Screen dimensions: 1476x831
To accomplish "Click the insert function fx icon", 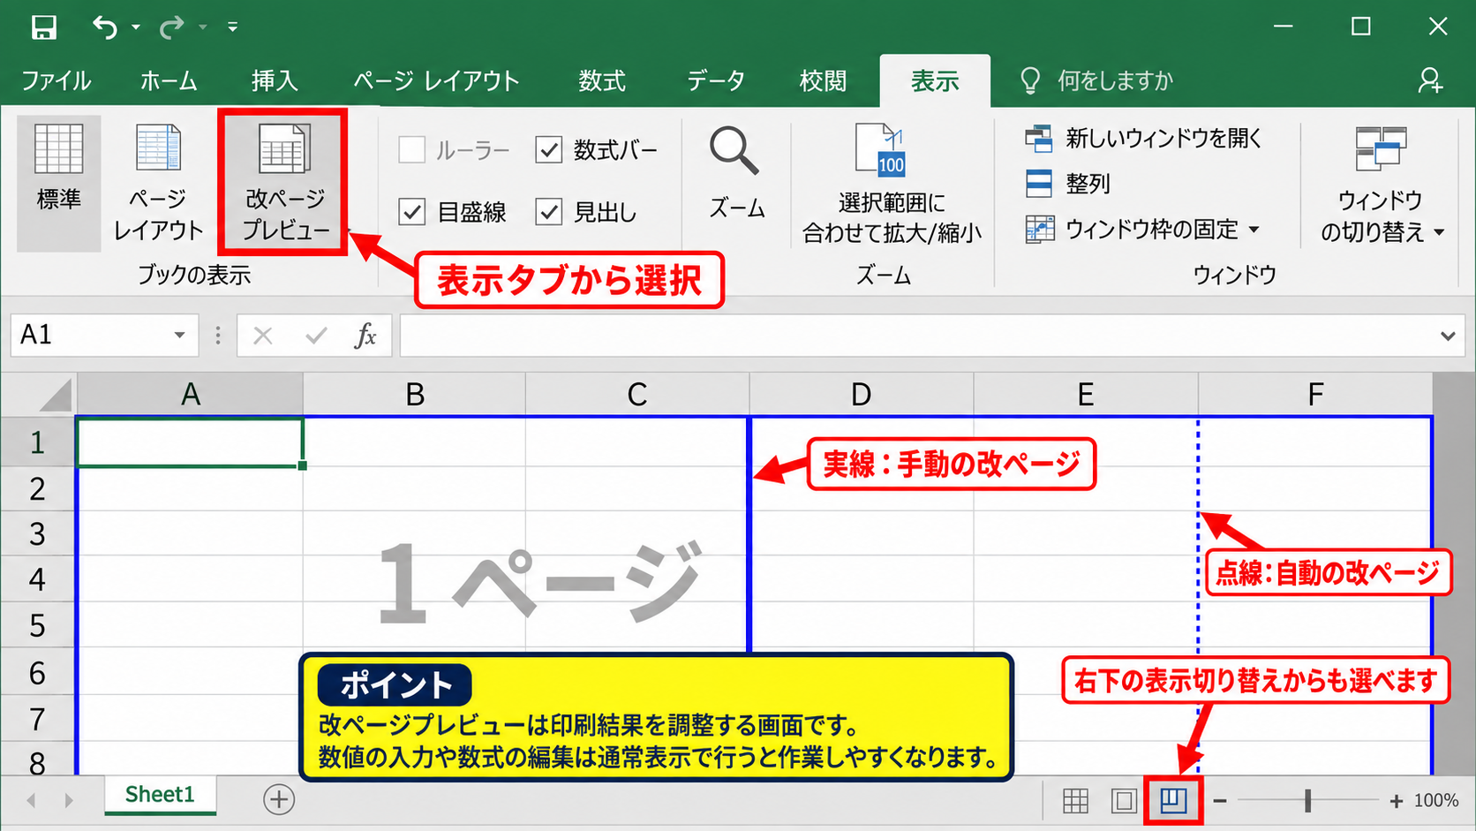I will pos(365,336).
